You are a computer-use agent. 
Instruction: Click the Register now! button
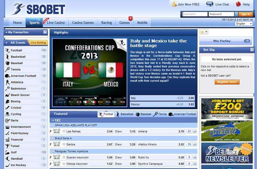227,82
